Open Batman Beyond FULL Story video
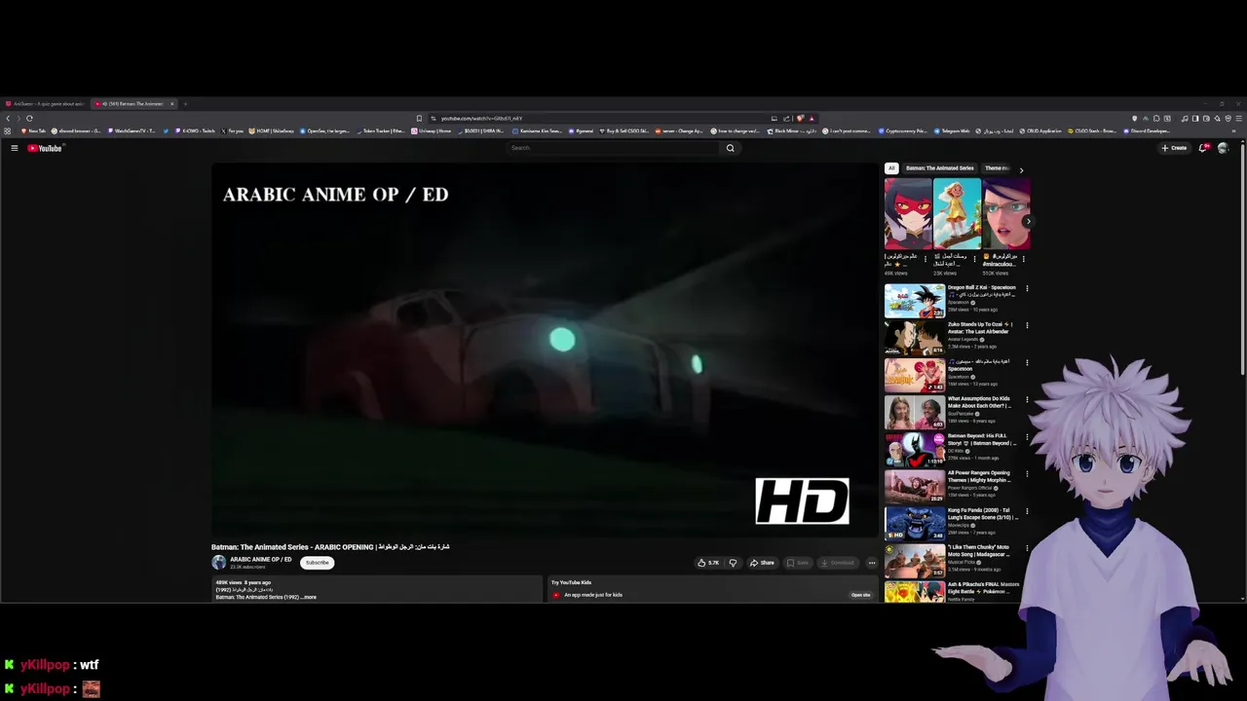The image size is (1247, 701). [x=915, y=450]
